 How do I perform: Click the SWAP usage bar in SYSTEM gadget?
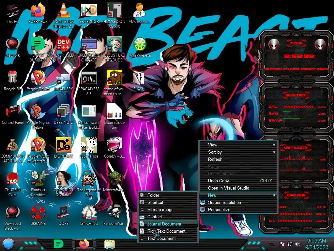(298, 119)
